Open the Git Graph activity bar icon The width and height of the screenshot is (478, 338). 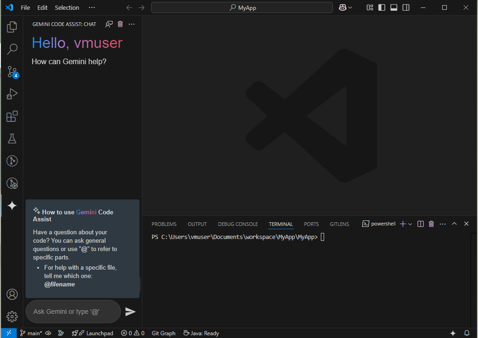tap(12, 161)
